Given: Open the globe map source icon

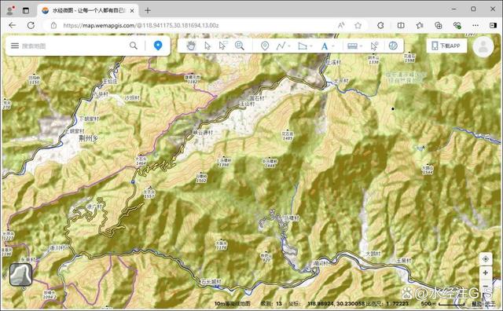Looking at the screenshot, I should click(393, 46).
